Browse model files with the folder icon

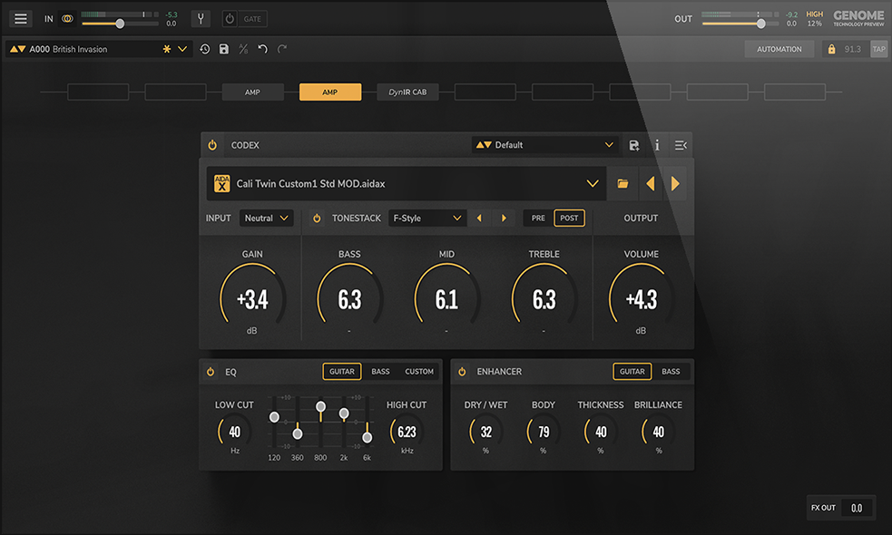pyautogui.click(x=622, y=184)
